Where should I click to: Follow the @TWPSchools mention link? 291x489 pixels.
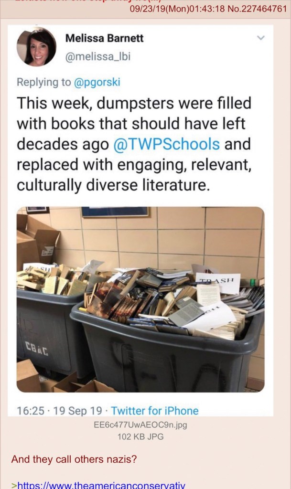tap(167, 144)
